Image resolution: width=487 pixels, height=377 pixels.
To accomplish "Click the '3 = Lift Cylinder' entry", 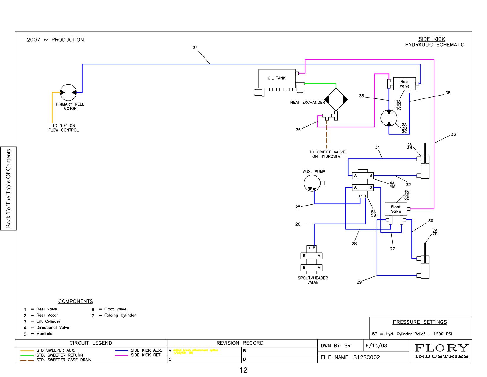I will pos(42,321).
